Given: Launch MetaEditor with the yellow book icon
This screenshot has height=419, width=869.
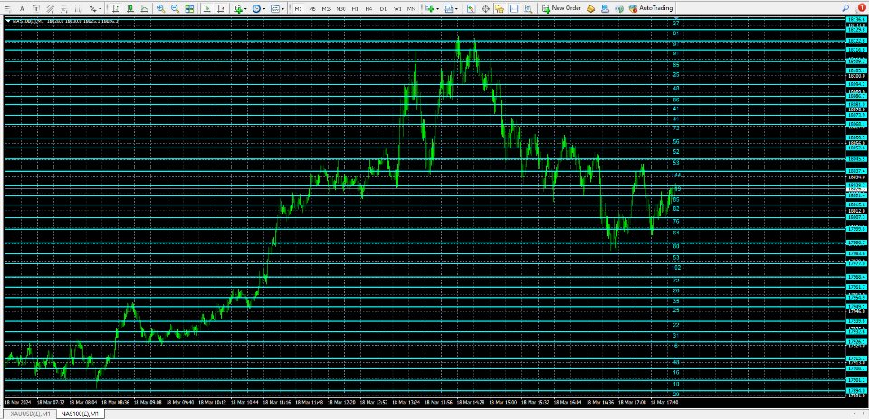Looking at the screenshot, I should click(591, 8).
